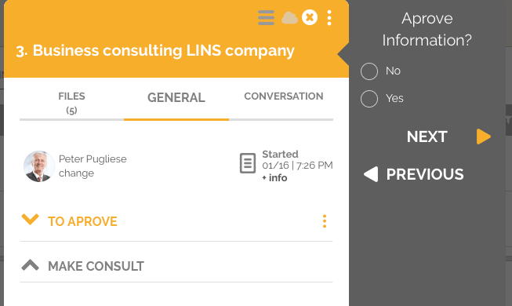This screenshot has height=306, width=512.
Task: Click the orange Next arrow icon
Action: pyautogui.click(x=484, y=137)
